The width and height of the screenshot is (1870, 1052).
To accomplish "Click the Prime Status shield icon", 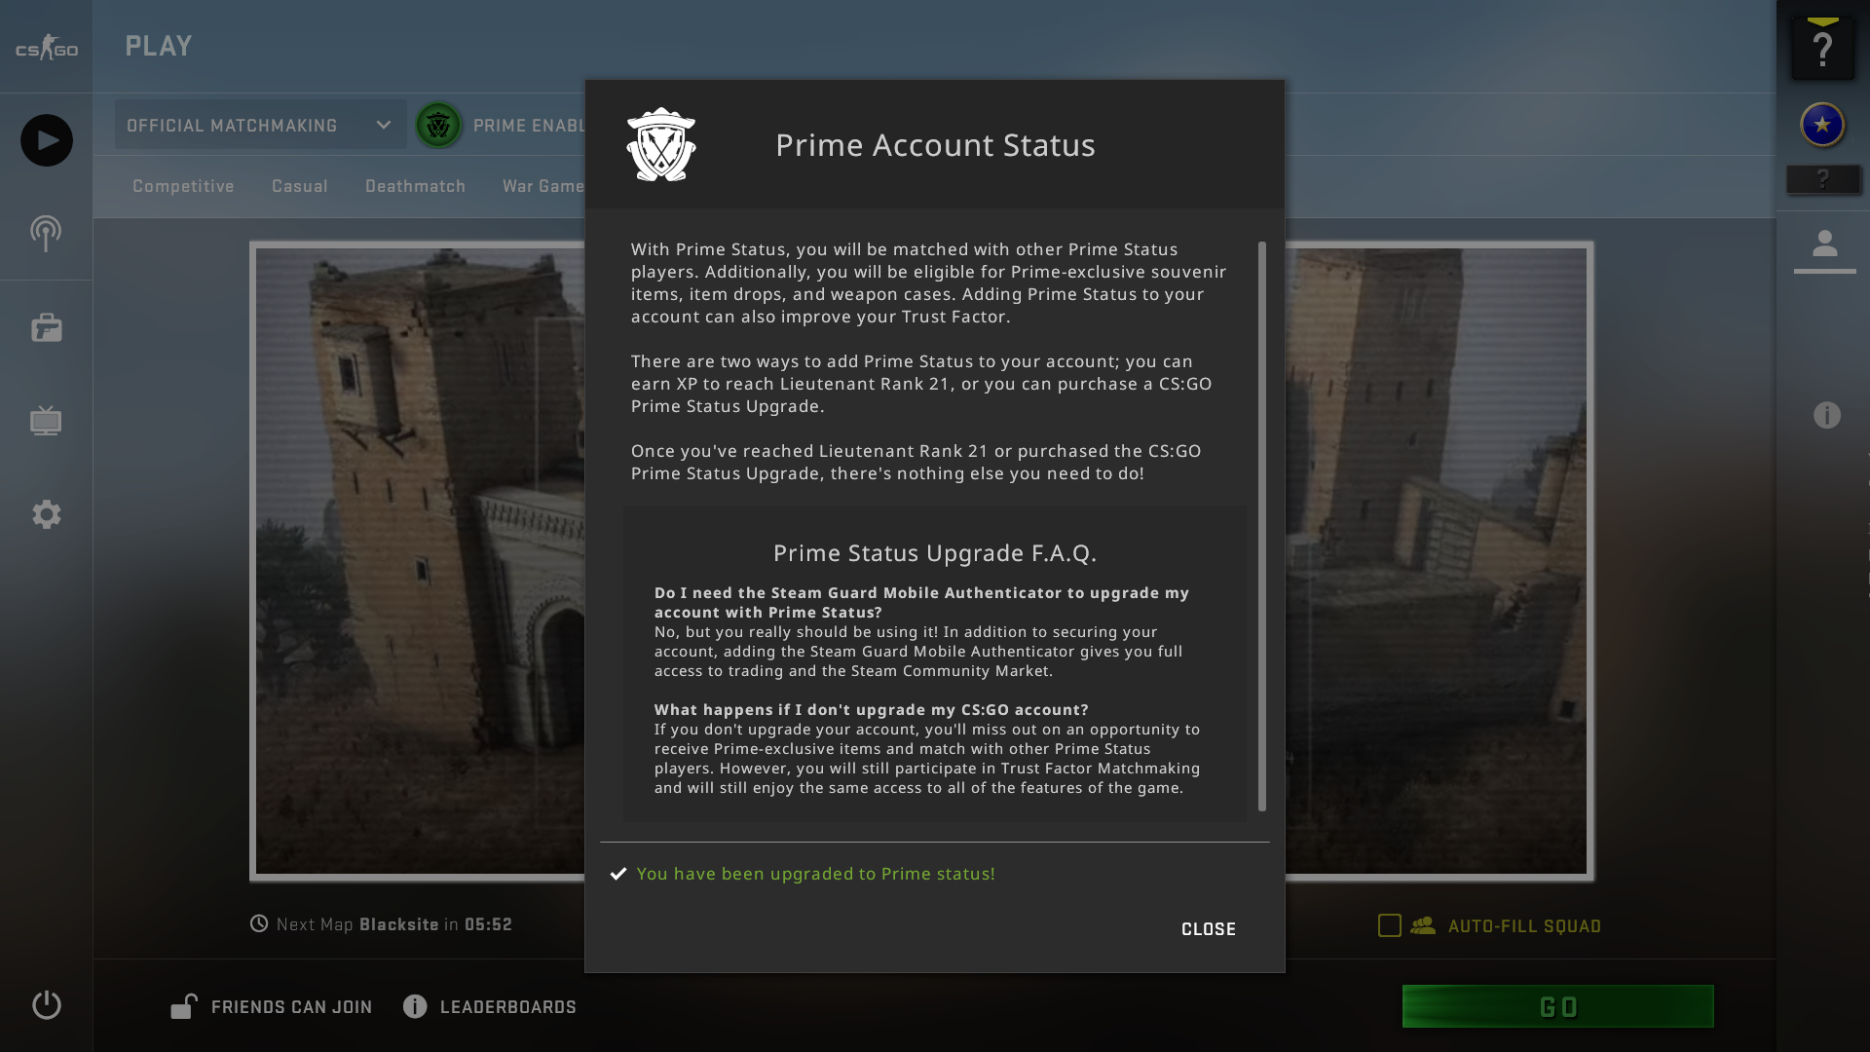I will click(661, 142).
